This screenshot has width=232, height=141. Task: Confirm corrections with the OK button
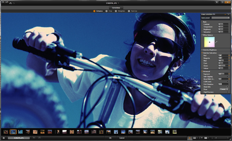tap(110, 138)
